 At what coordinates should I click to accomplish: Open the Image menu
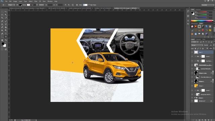point(15,1)
